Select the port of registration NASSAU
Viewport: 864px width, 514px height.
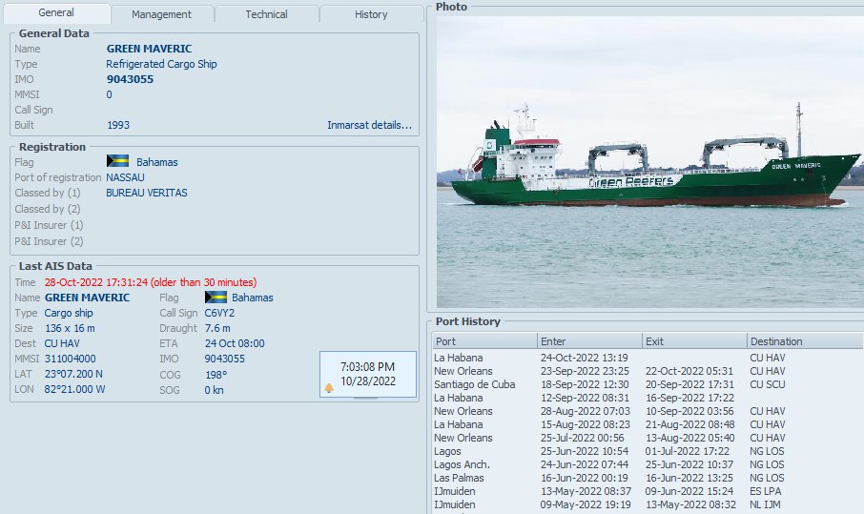pyautogui.click(x=125, y=177)
